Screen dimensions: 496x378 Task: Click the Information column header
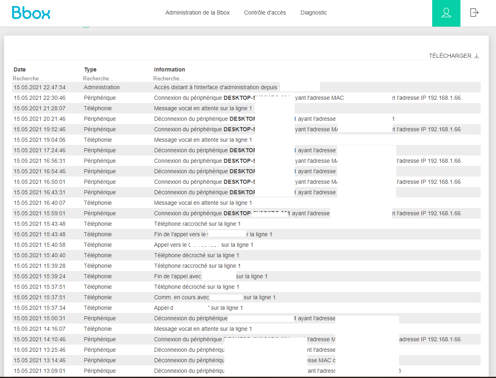[170, 69]
